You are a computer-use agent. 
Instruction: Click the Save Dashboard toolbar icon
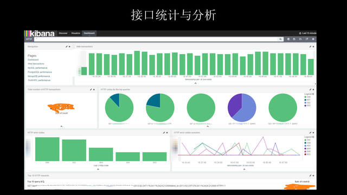coord(294,39)
